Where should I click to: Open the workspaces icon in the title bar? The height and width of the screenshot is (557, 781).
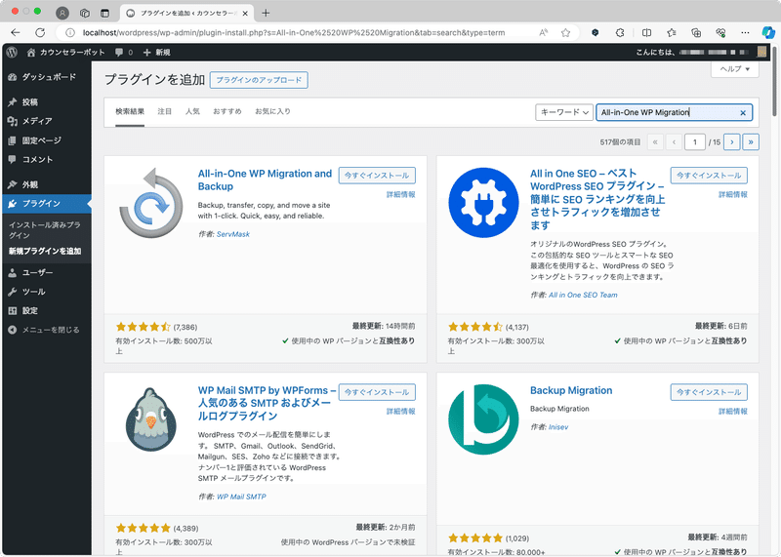(x=85, y=13)
